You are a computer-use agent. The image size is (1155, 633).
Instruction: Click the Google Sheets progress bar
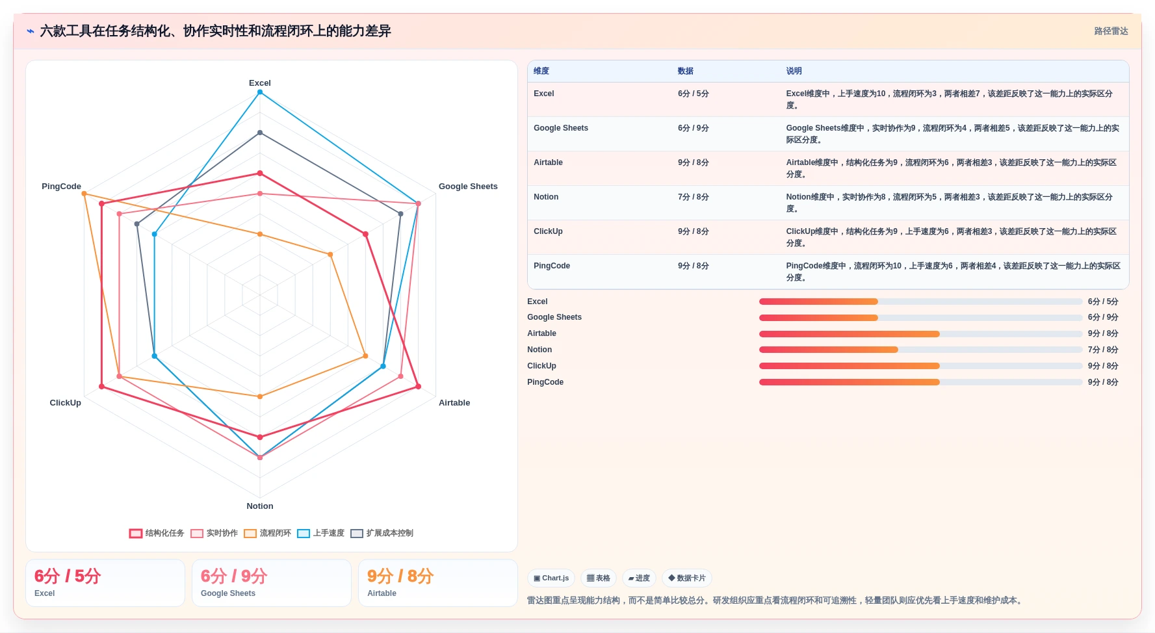920,318
